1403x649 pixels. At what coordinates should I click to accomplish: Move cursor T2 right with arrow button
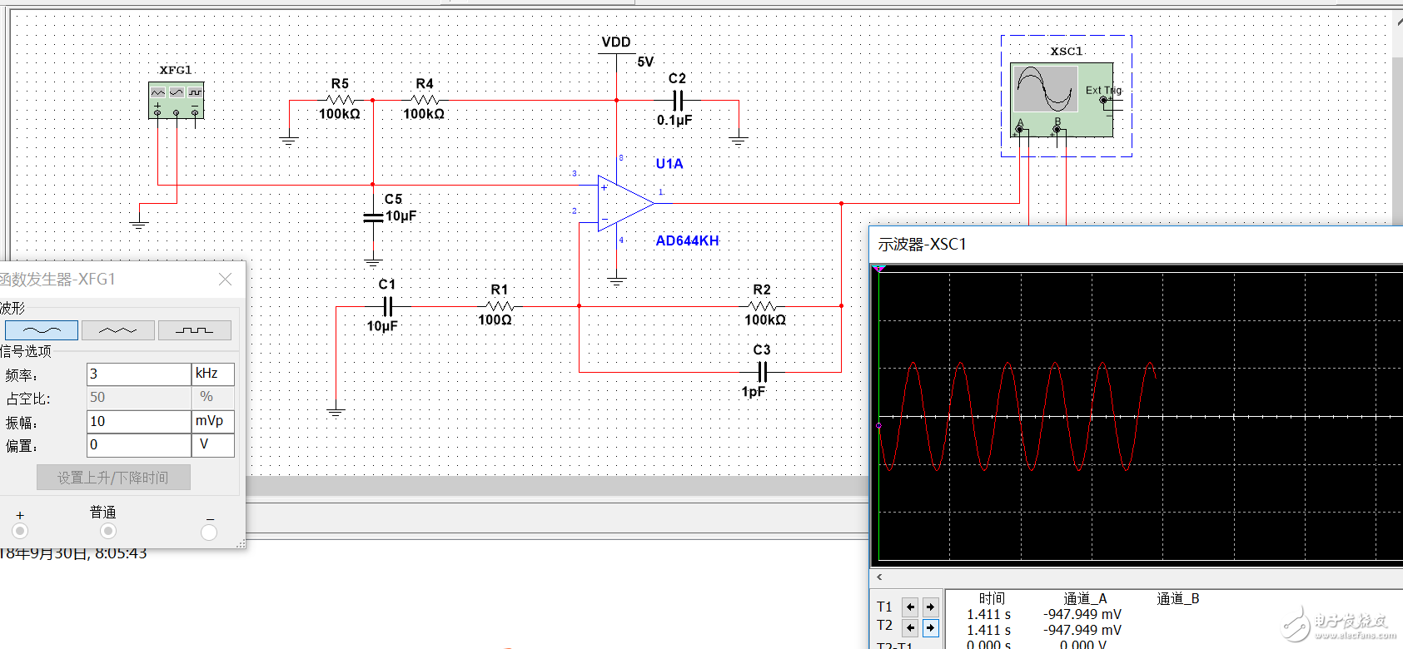tap(930, 627)
